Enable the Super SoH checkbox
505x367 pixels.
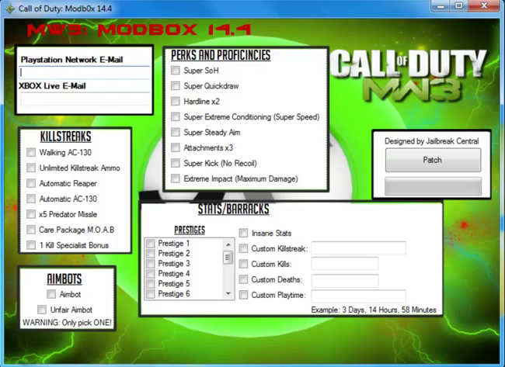click(x=176, y=71)
